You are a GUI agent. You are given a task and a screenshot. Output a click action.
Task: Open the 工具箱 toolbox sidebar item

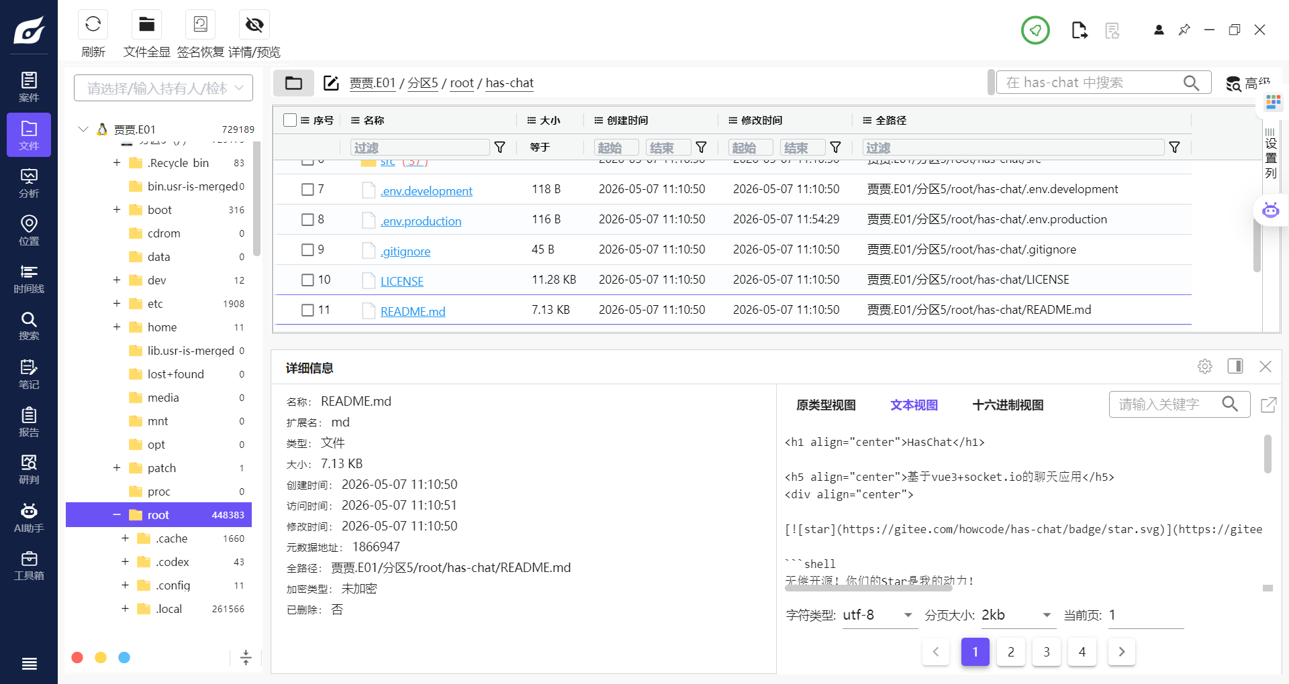point(29,565)
